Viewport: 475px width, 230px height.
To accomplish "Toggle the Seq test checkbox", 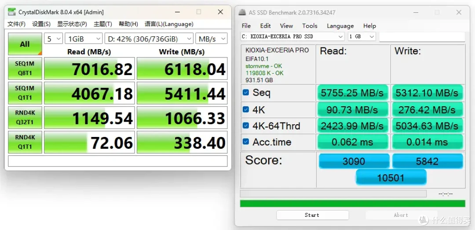I will click(x=246, y=93).
